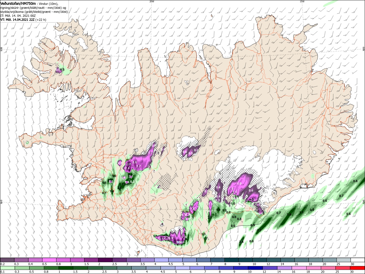Click bright pink legend swatch between 0.5 and 0.8
Image resolution: width=365 pixels, height=274 pixels.
(49, 260)
